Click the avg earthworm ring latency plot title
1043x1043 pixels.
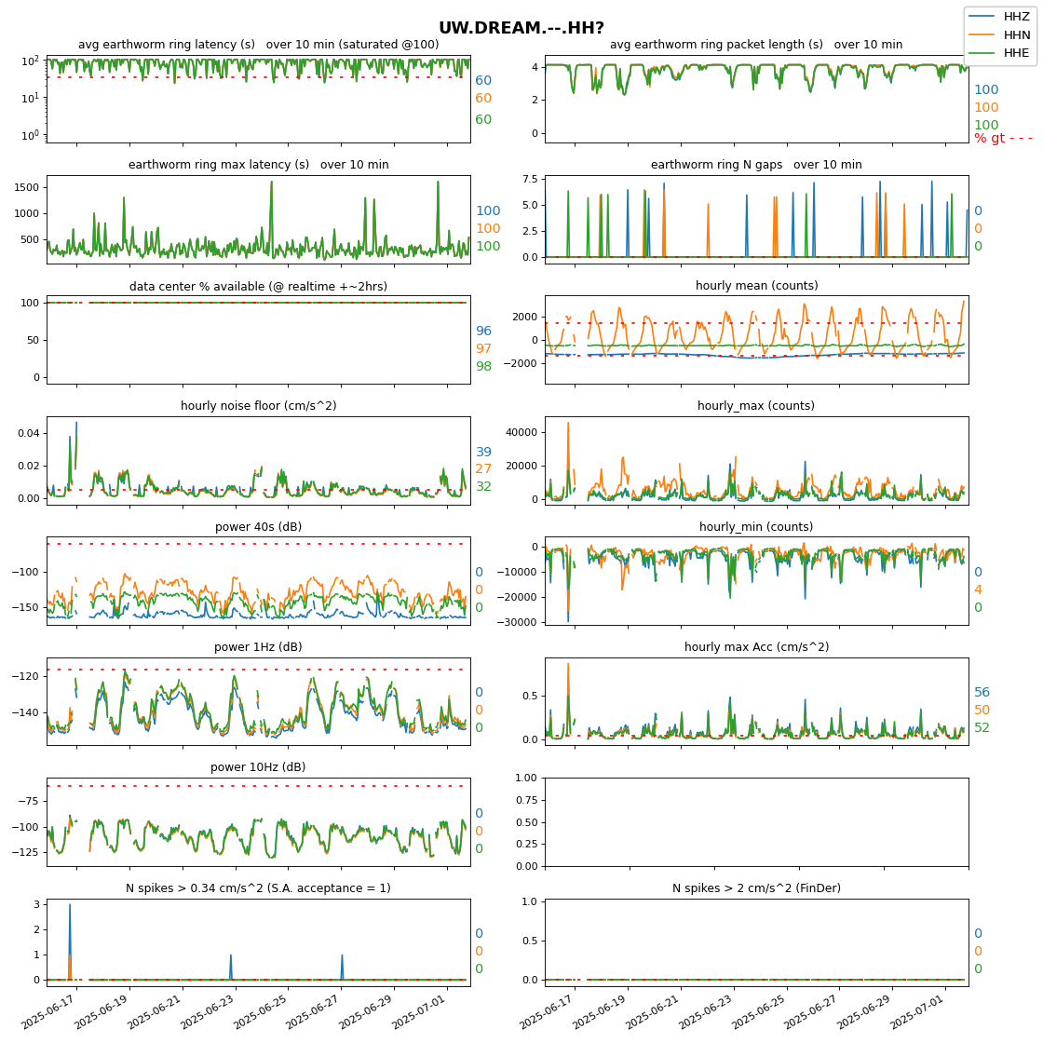[x=259, y=45]
